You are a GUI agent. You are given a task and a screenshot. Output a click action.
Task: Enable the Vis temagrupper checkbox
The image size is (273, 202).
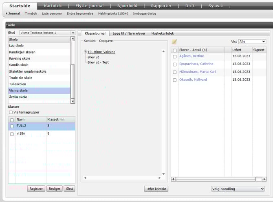[11, 112]
